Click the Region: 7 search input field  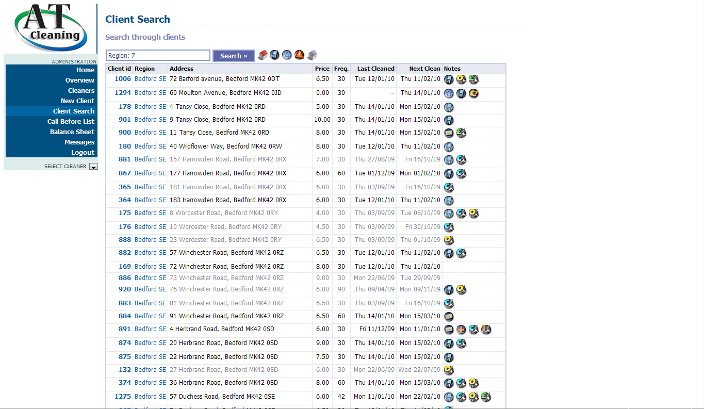click(158, 56)
